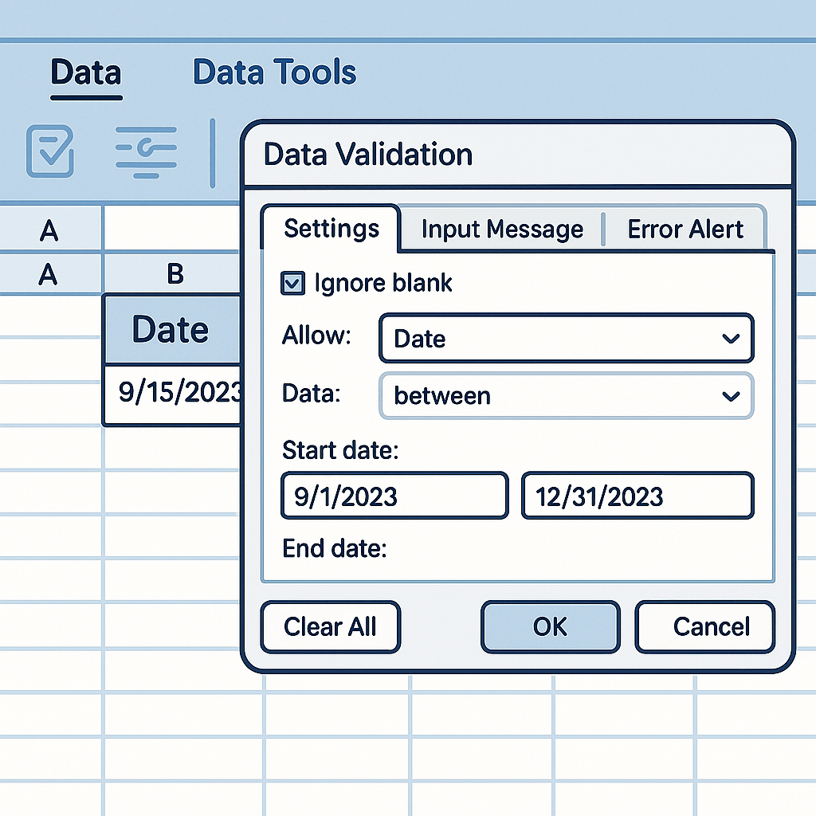Go to the Error Alert tab
The image size is (816, 816).
(x=685, y=230)
